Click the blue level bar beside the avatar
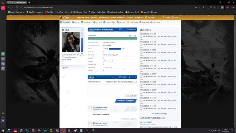Image resolution: width=236 pixels, height=133 pixels. coord(82,42)
